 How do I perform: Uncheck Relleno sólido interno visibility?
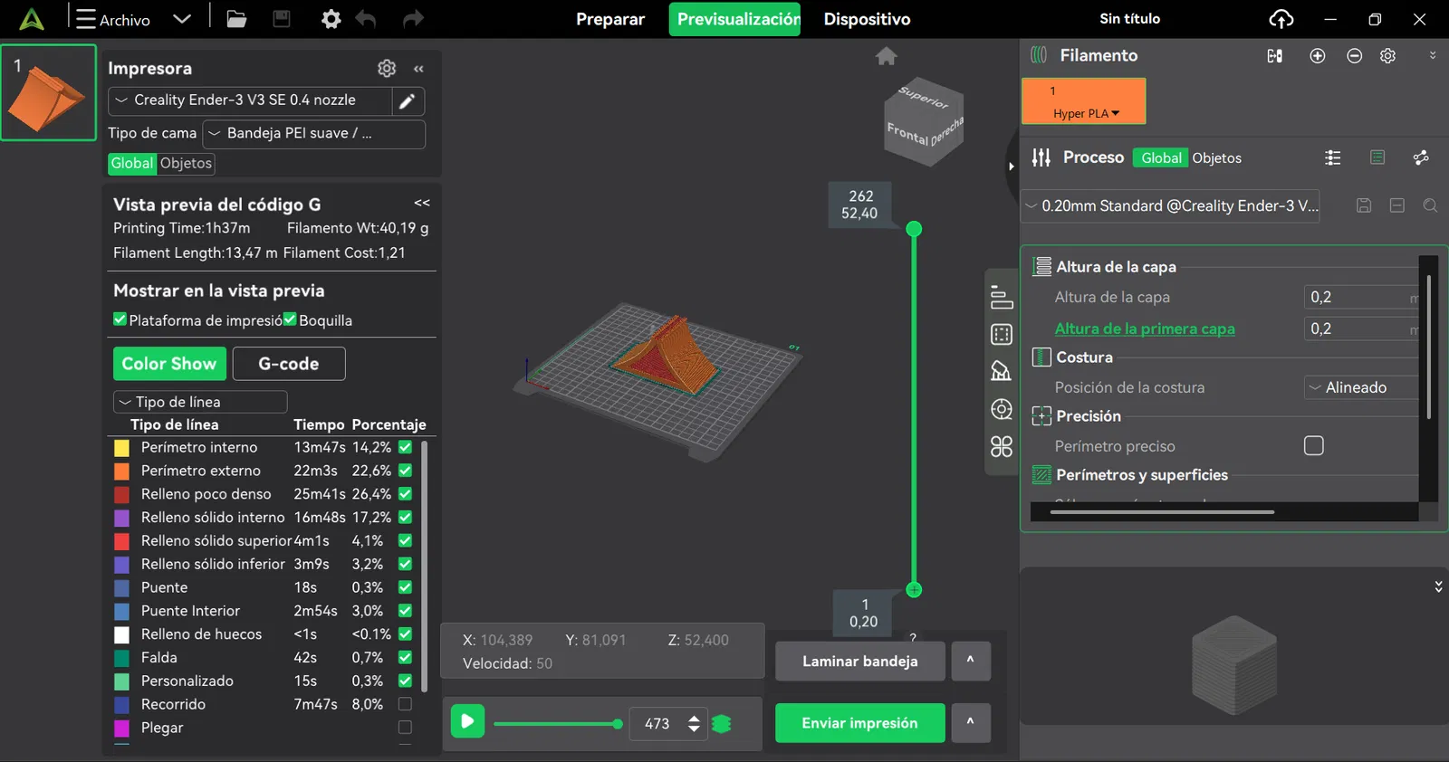click(405, 518)
